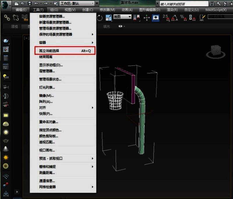Click the open file button
This screenshot has width=233, height=199.
point(23,3)
